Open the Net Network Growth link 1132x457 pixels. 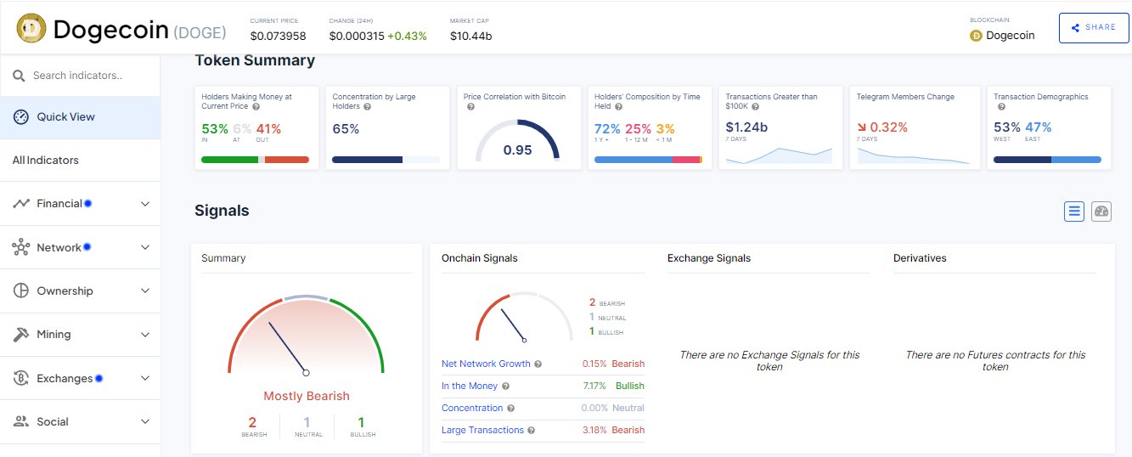[486, 364]
